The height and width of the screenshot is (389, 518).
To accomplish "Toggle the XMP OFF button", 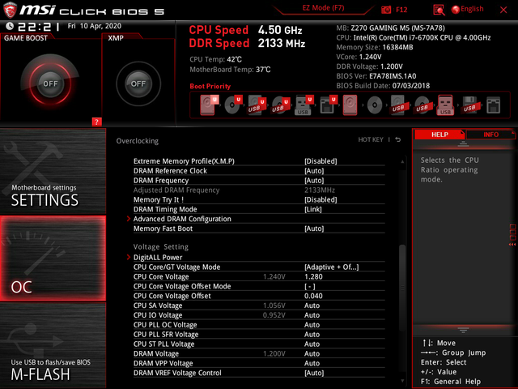I will tap(138, 83).
